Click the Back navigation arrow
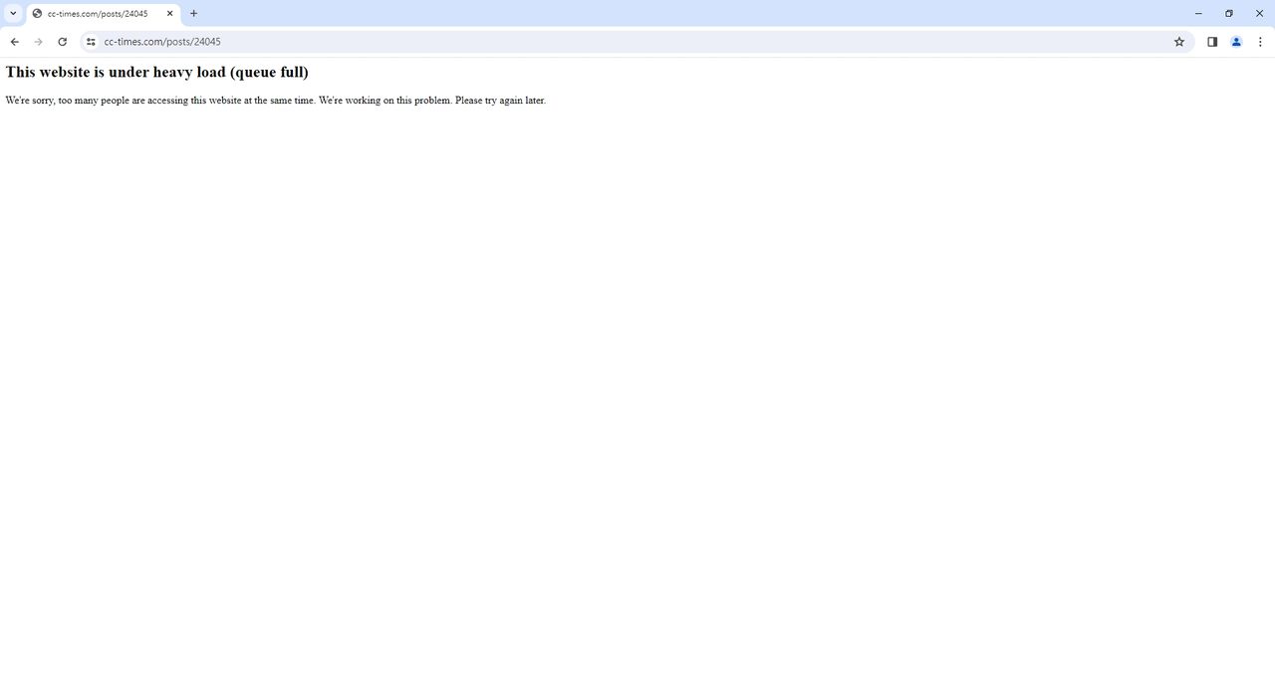Screen dimensions: 1275x691 (14, 42)
